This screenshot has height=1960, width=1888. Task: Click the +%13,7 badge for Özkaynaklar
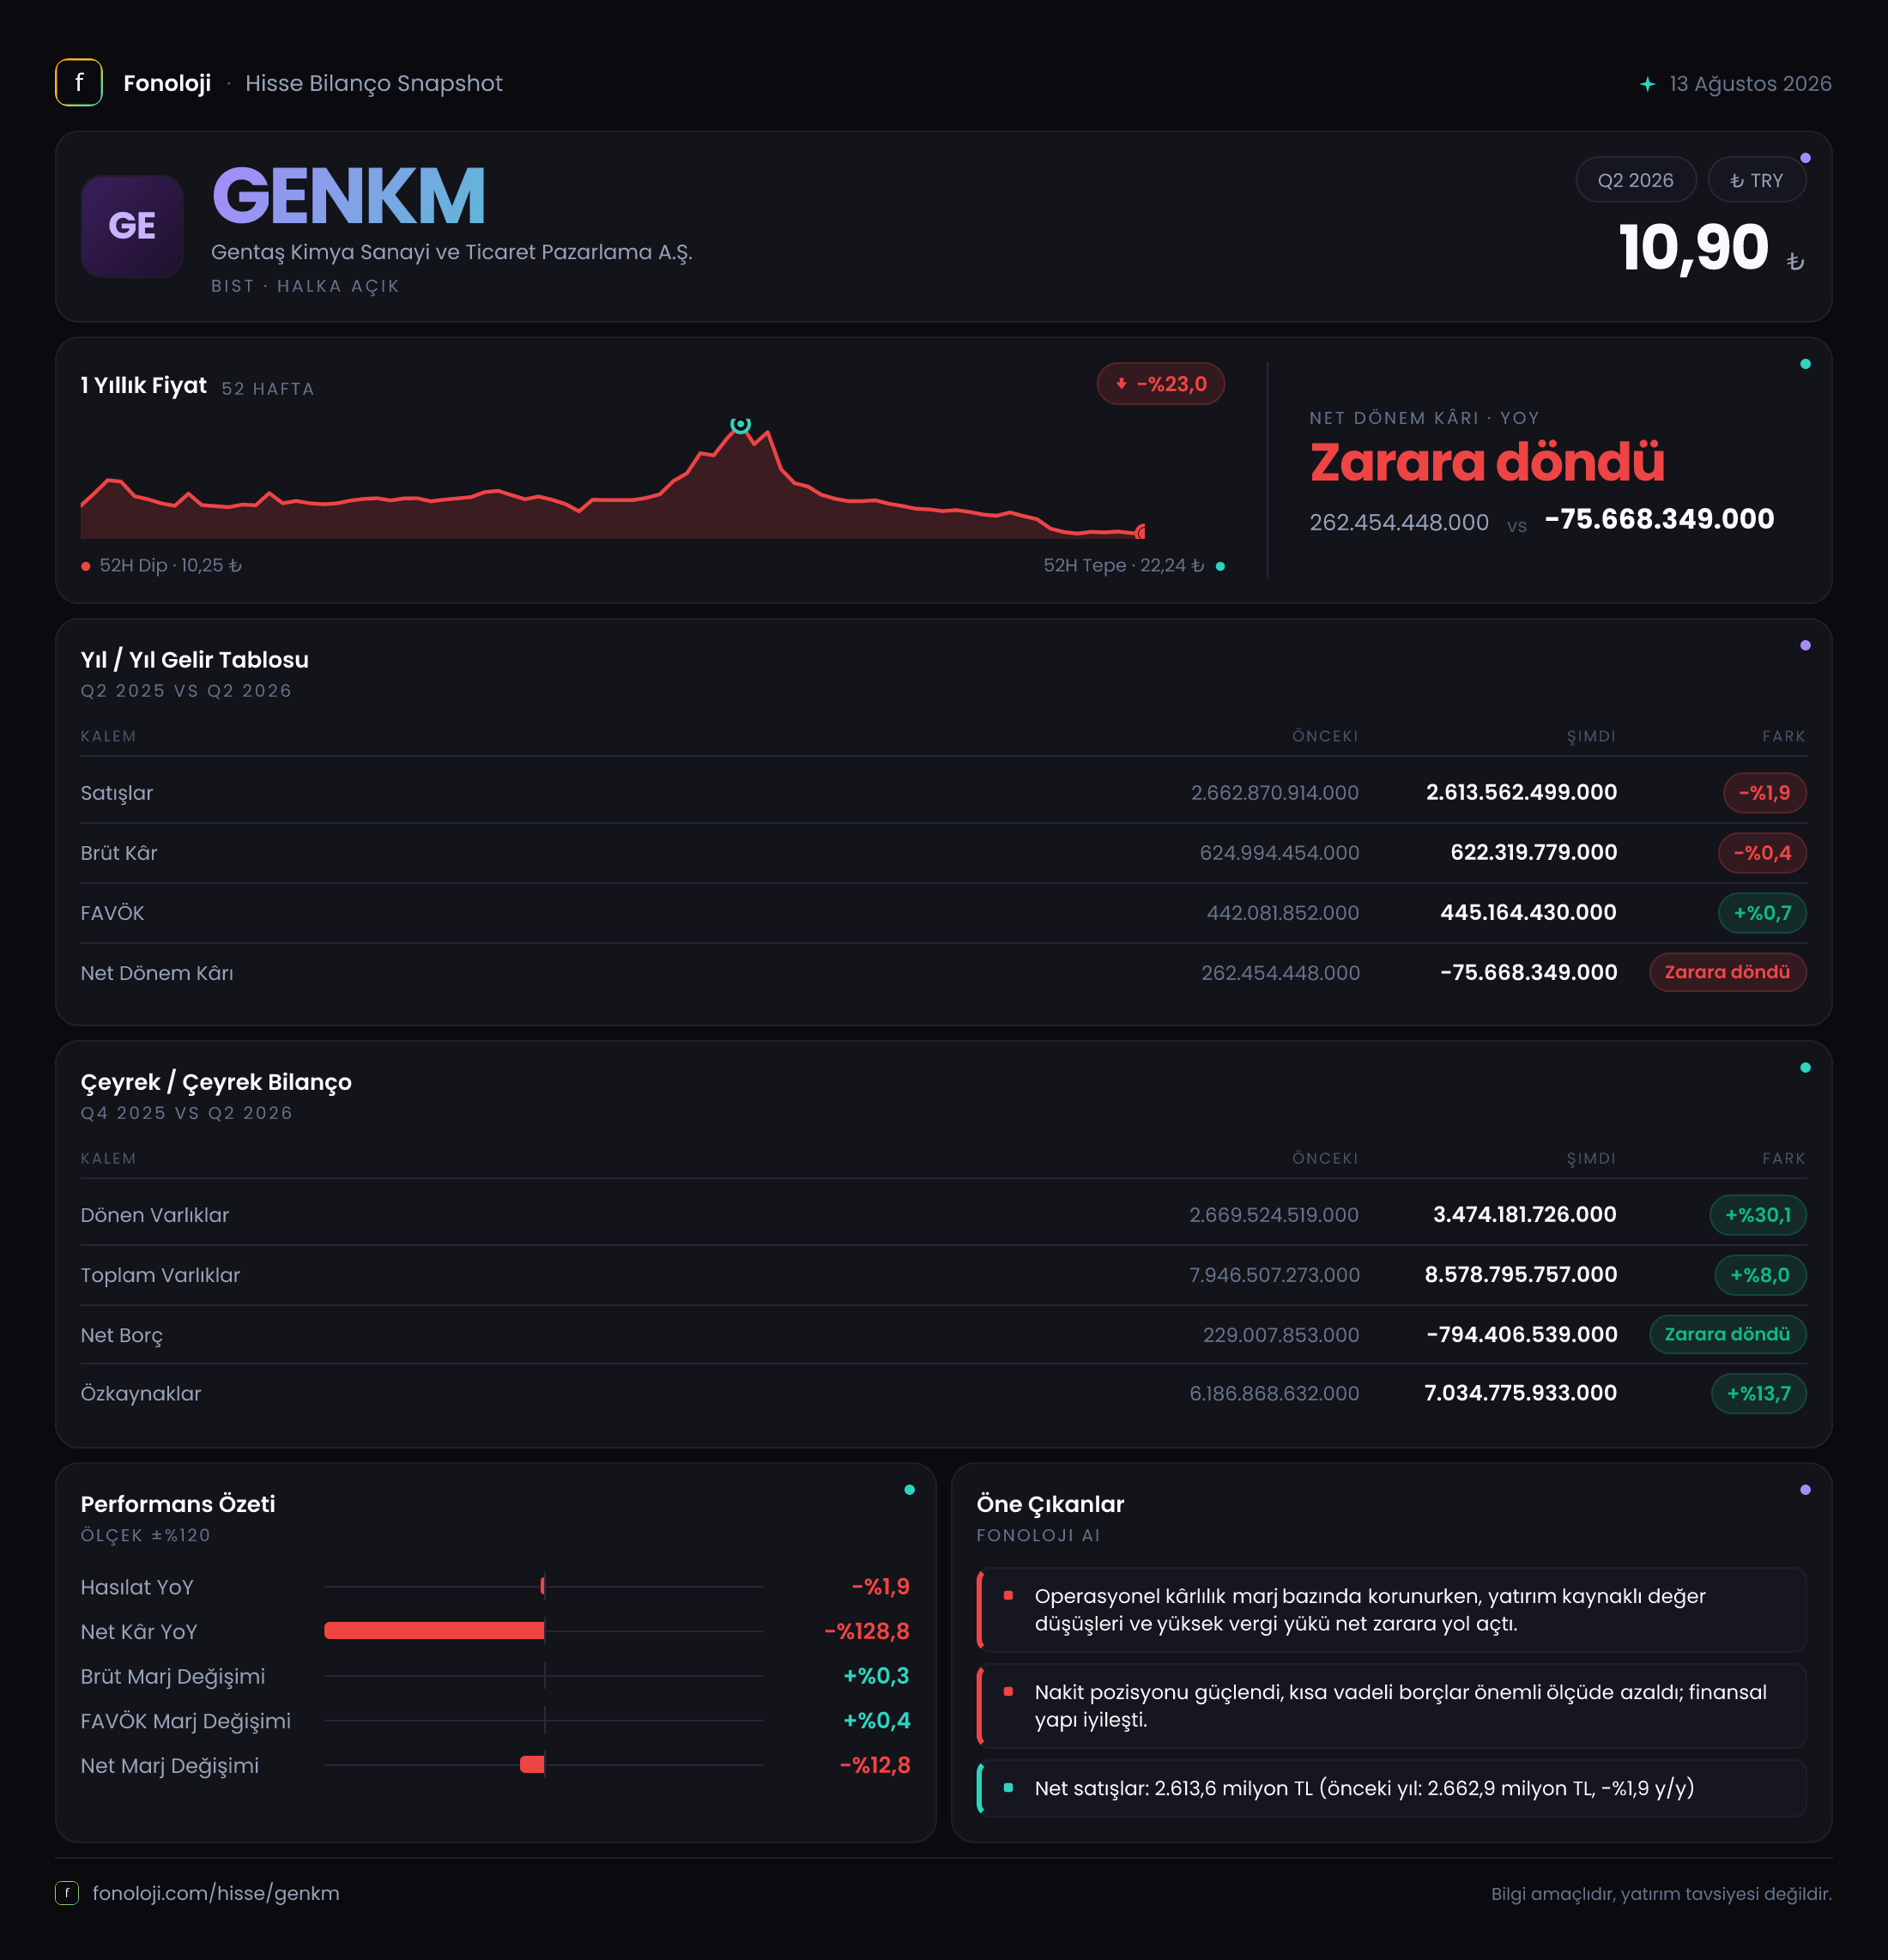pyautogui.click(x=1759, y=1393)
